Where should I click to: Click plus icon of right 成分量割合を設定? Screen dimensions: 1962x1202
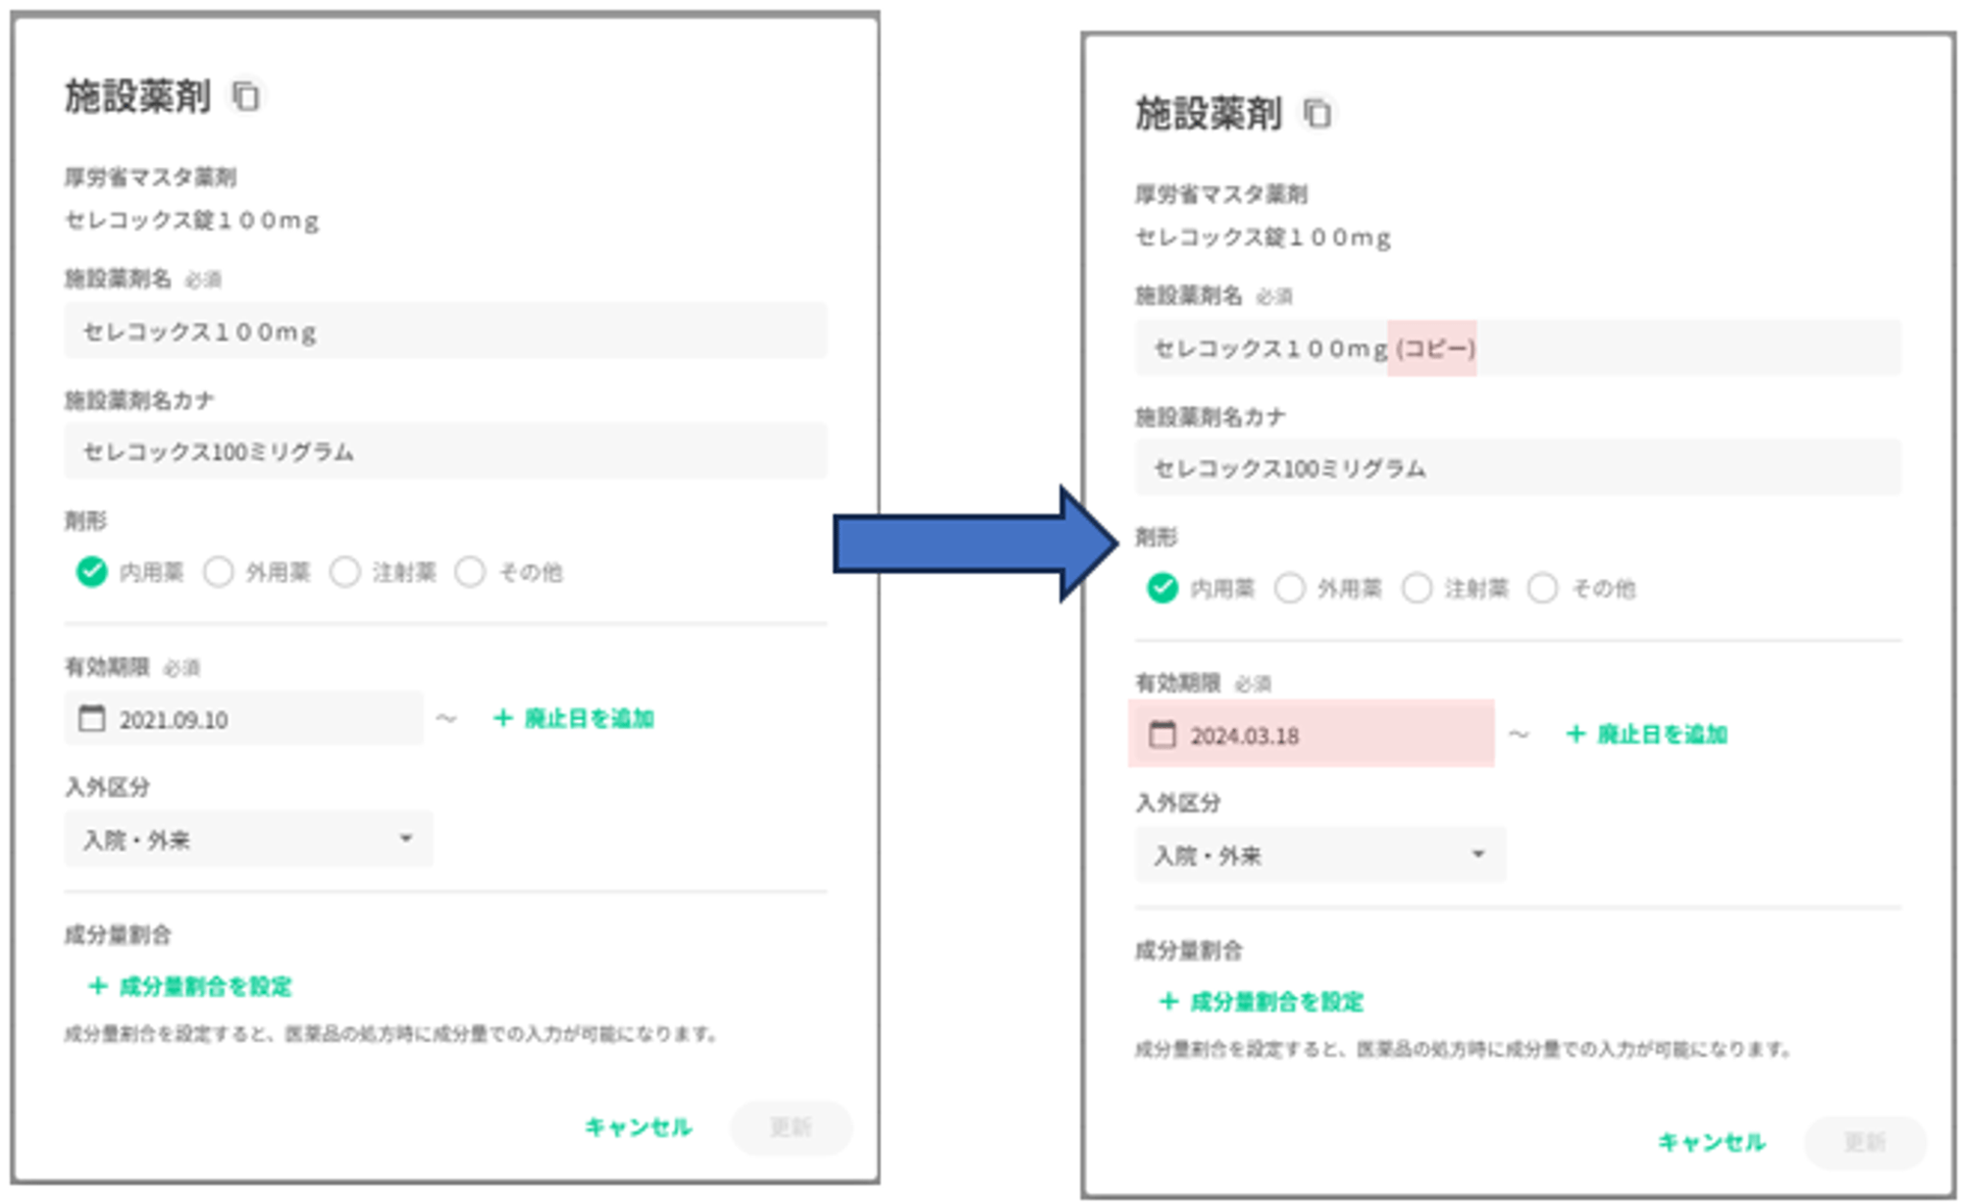[x=1167, y=1001]
